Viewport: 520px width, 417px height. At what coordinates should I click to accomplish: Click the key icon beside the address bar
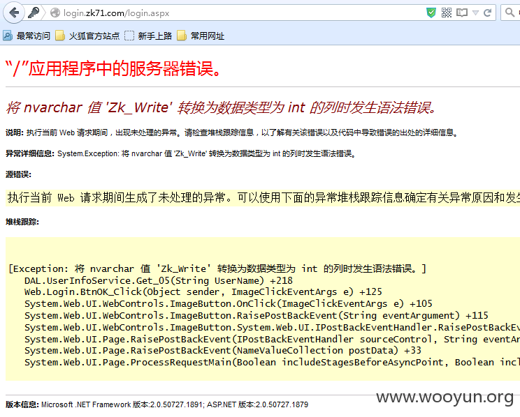coord(33,13)
